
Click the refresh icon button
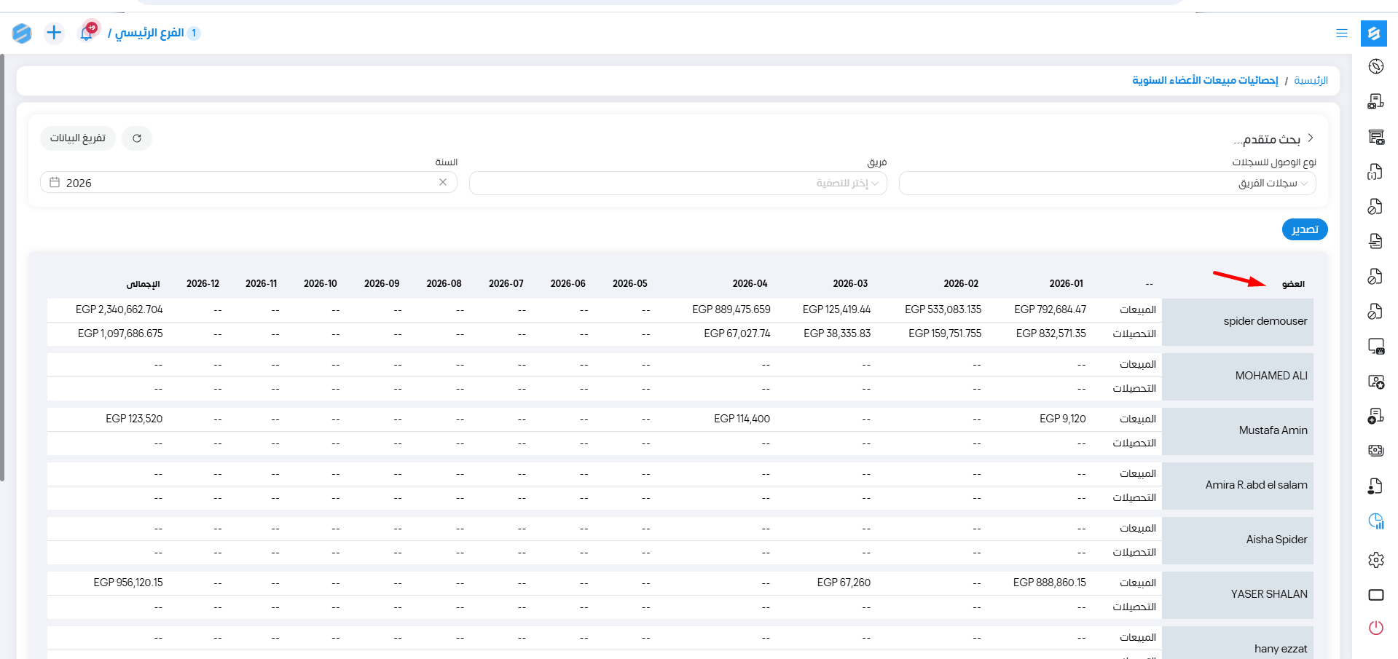[x=137, y=138]
